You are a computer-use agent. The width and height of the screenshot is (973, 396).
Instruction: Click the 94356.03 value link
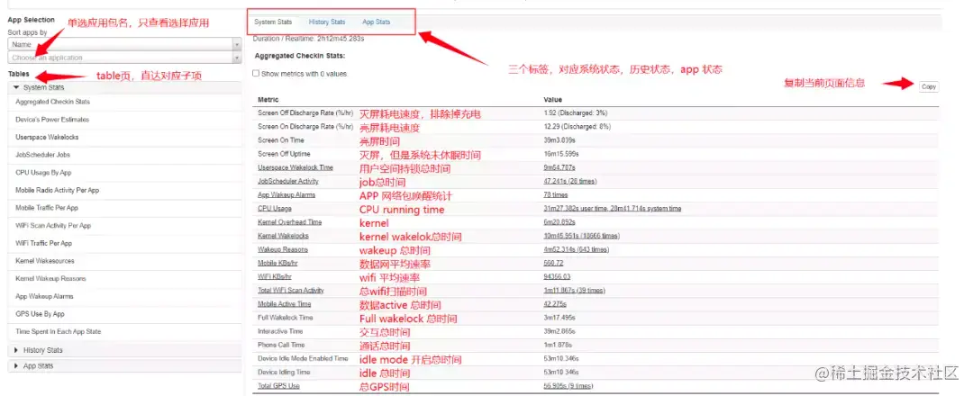pos(557,276)
